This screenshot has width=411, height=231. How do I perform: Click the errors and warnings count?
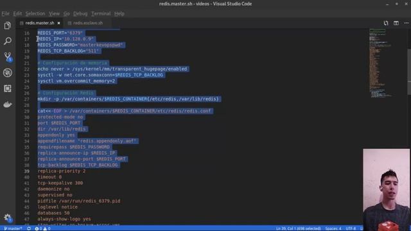(x=42, y=228)
